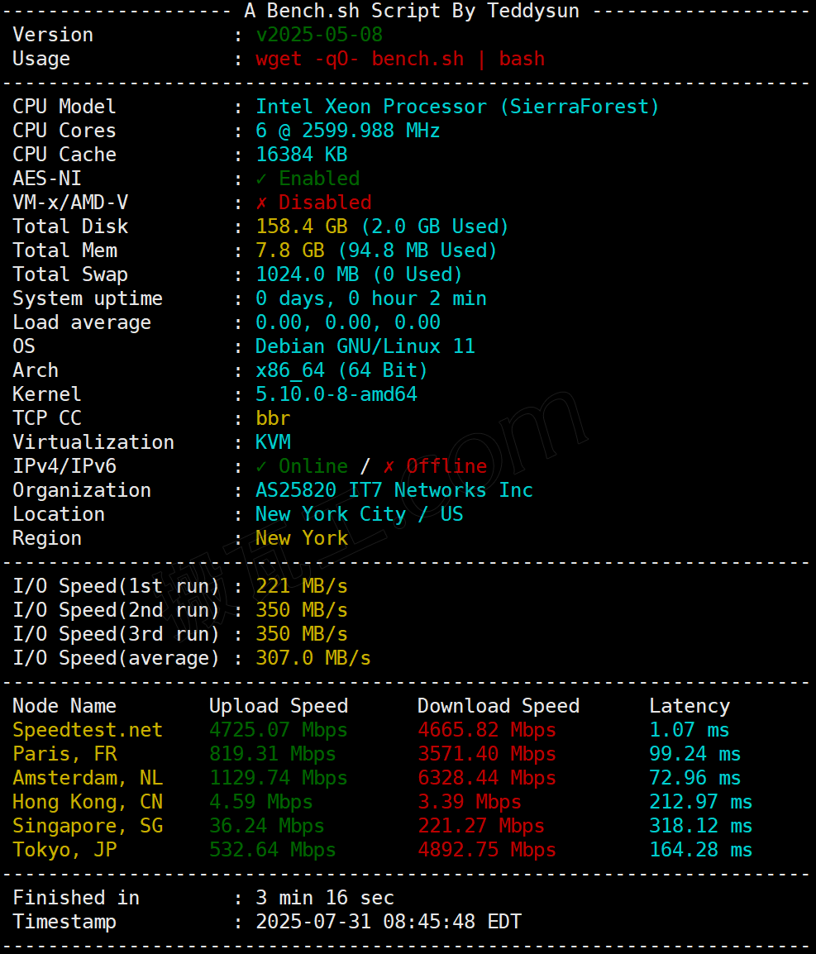The width and height of the screenshot is (816, 954).
Task: Select Amsterdam download speed 6328.44 Mbps
Action: click(x=487, y=778)
